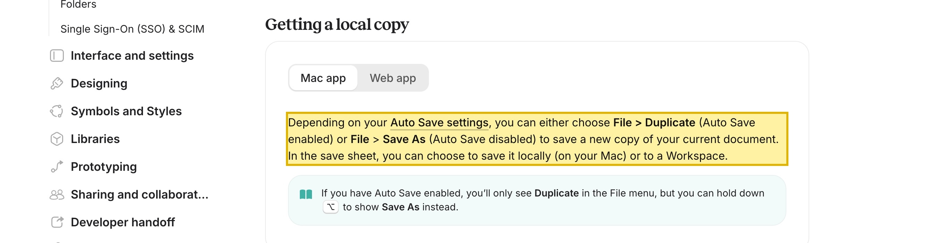Screen dimensions: 930x243
Task: Click the Libraries cube icon
Action: (x=57, y=139)
